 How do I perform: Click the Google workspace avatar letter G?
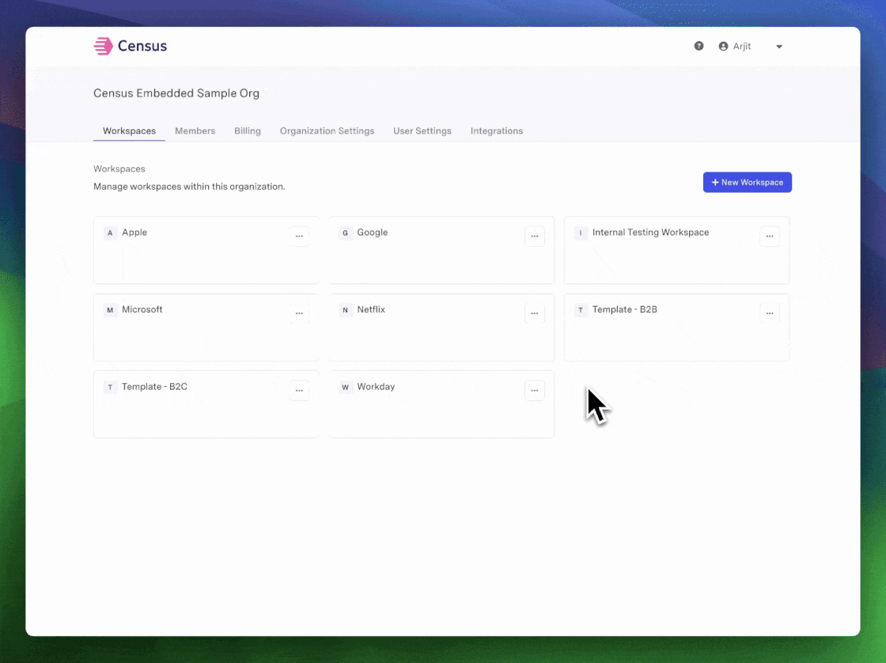pos(345,233)
